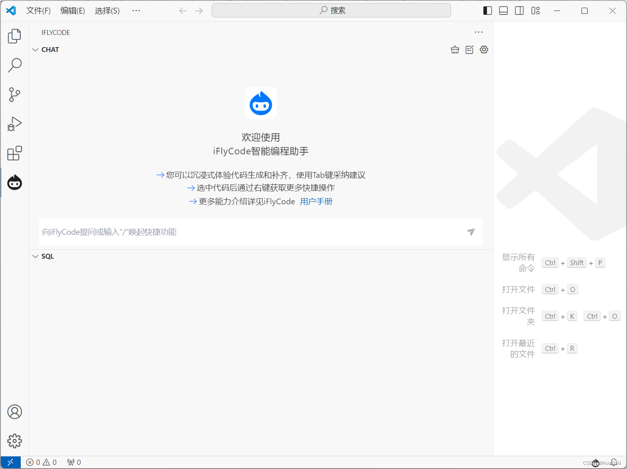
Task: Click the 欢迎使用 heading text
Action: pyautogui.click(x=261, y=137)
